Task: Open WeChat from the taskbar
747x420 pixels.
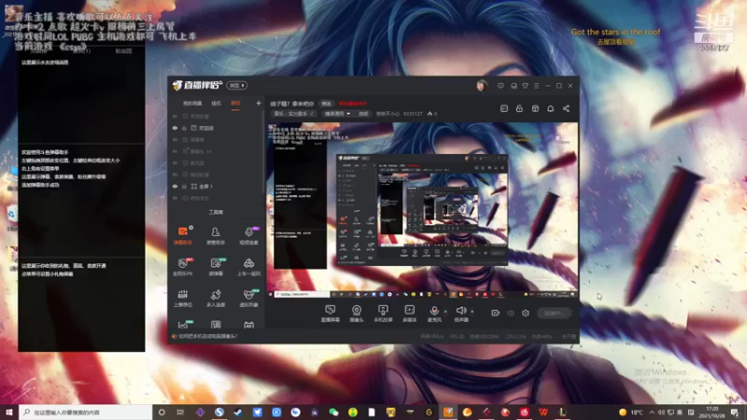Action: pos(333,412)
